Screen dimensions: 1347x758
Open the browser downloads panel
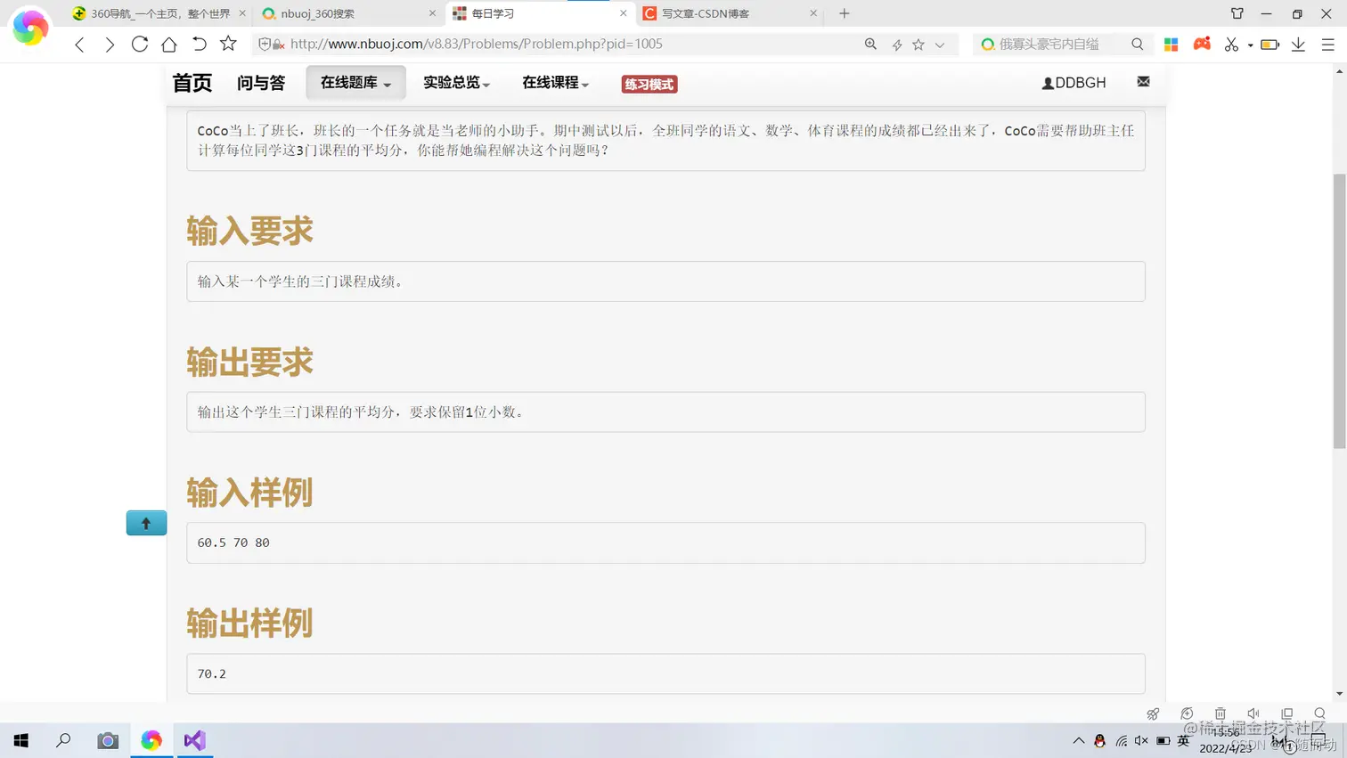point(1298,45)
